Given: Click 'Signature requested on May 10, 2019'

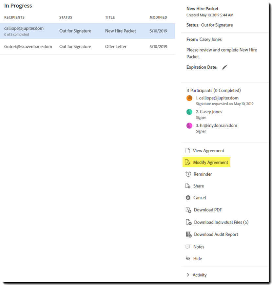Looking at the screenshot, I should [x=224, y=104].
